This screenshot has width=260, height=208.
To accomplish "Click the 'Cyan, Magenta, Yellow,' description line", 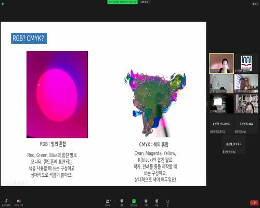I will [x=155, y=153].
